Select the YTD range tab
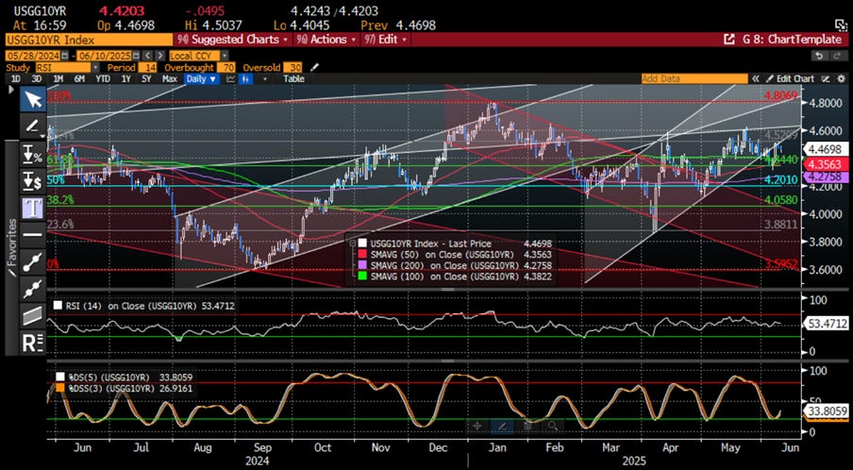This screenshot has height=470, width=853. coord(103,79)
